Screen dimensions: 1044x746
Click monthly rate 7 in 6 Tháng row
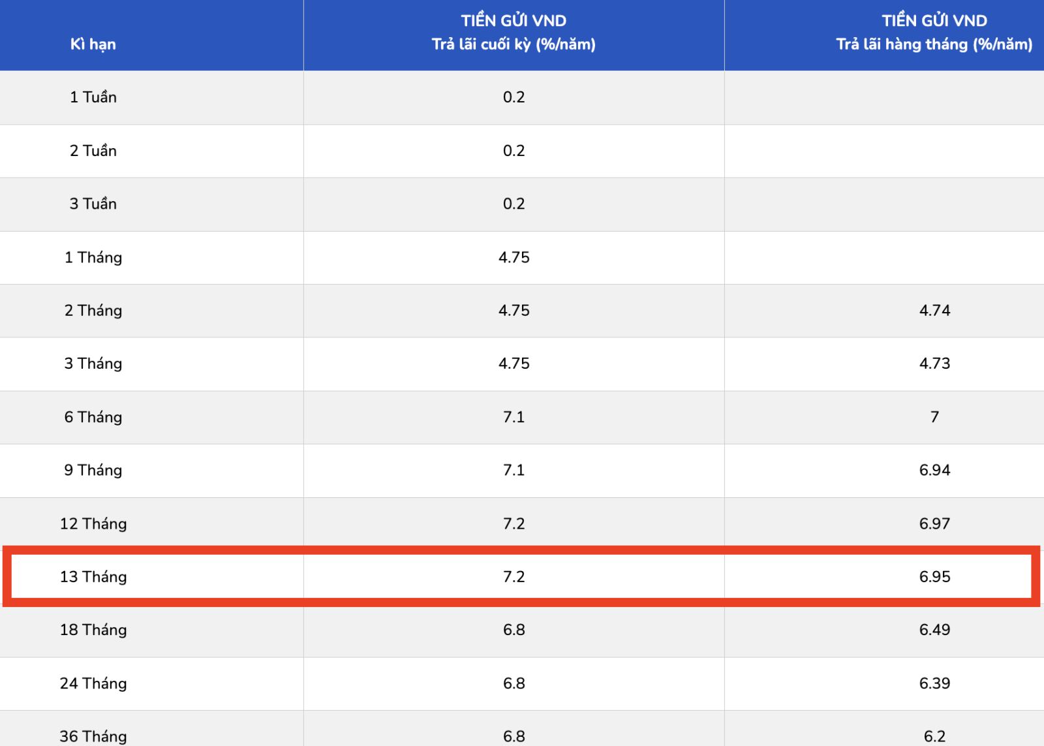[x=934, y=417]
